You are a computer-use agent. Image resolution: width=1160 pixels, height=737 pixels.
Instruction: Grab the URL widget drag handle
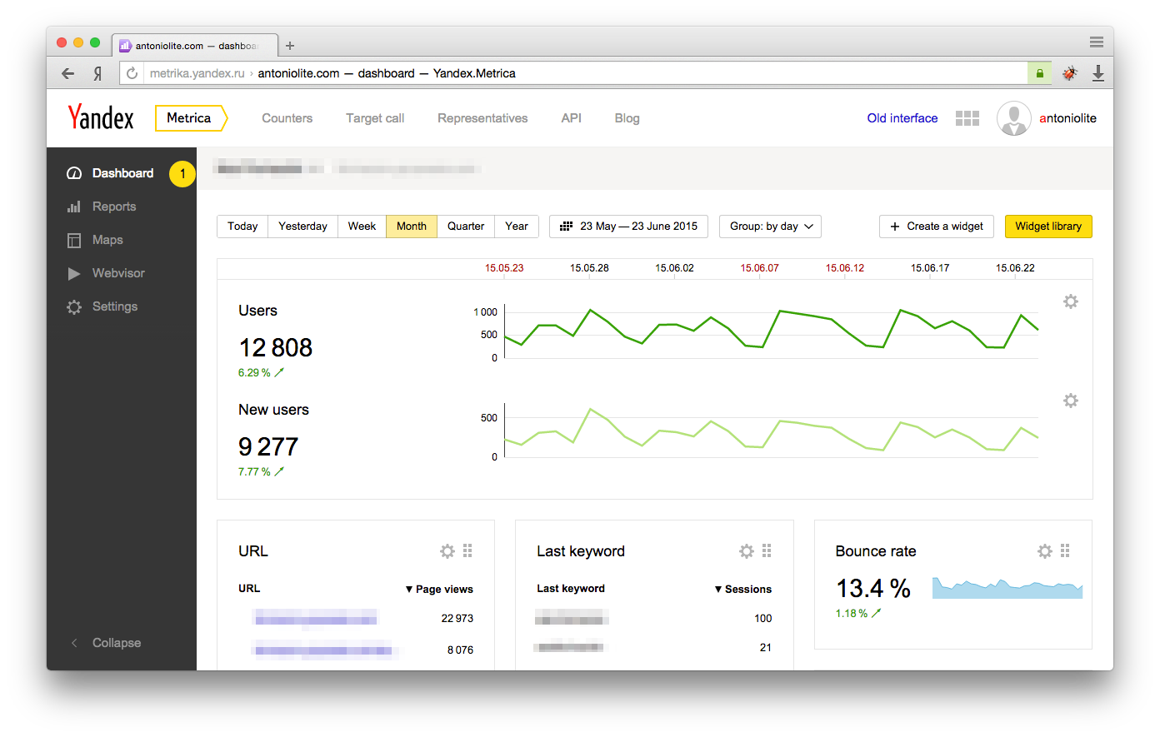[x=467, y=550]
